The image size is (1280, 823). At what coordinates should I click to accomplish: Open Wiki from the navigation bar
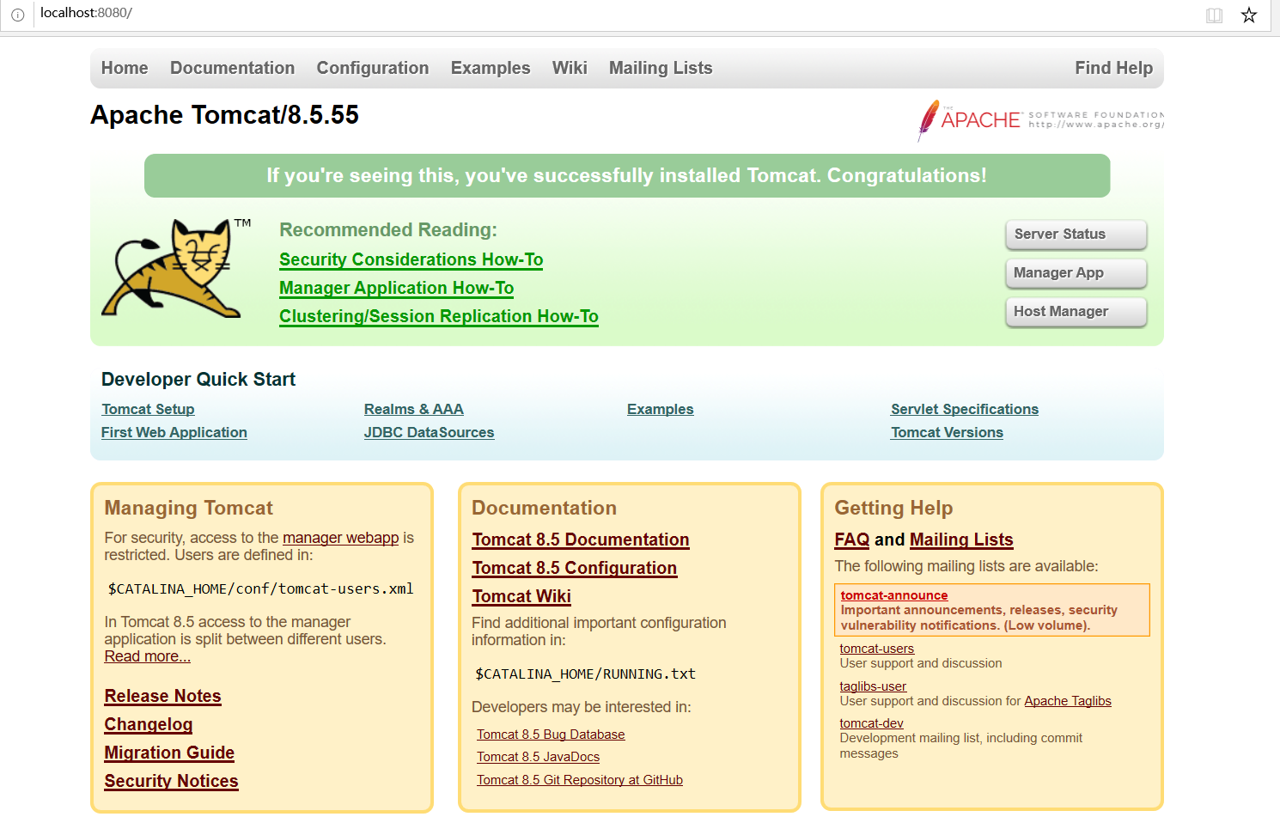click(570, 68)
